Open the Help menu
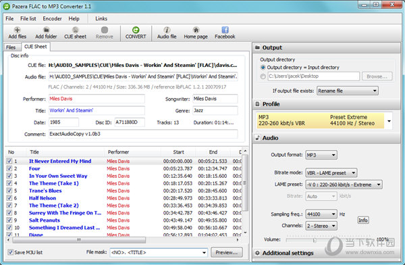This screenshot has width=405, height=265. click(x=74, y=19)
